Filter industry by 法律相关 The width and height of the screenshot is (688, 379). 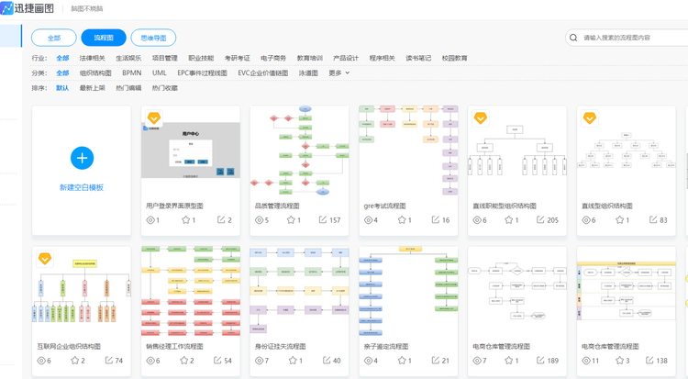tap(91, 58)
